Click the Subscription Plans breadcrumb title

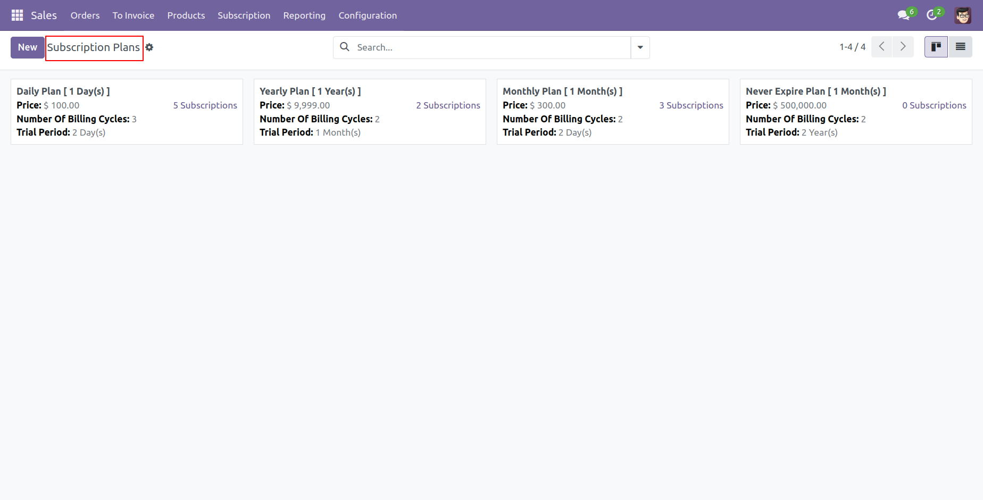point(94,47)
